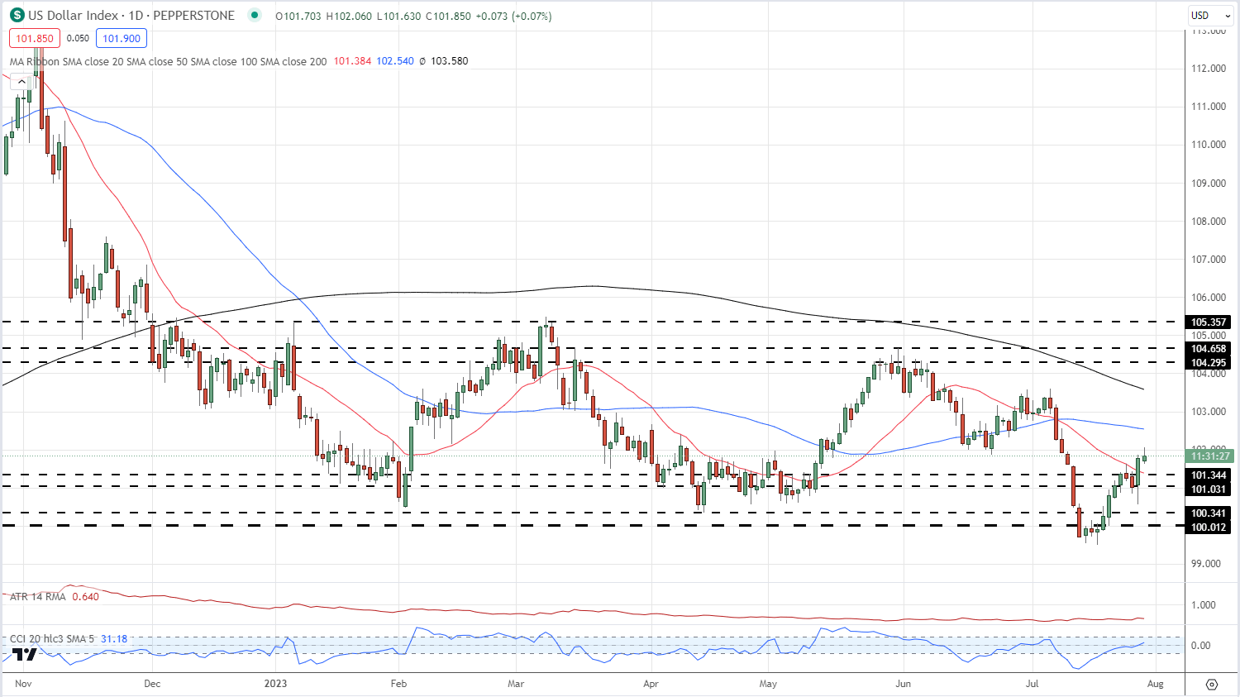
Task: Click the Mar label on time axis
Action: click(x=516, y=684)
